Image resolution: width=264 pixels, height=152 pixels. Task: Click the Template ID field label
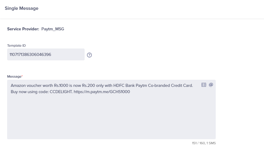16,46
